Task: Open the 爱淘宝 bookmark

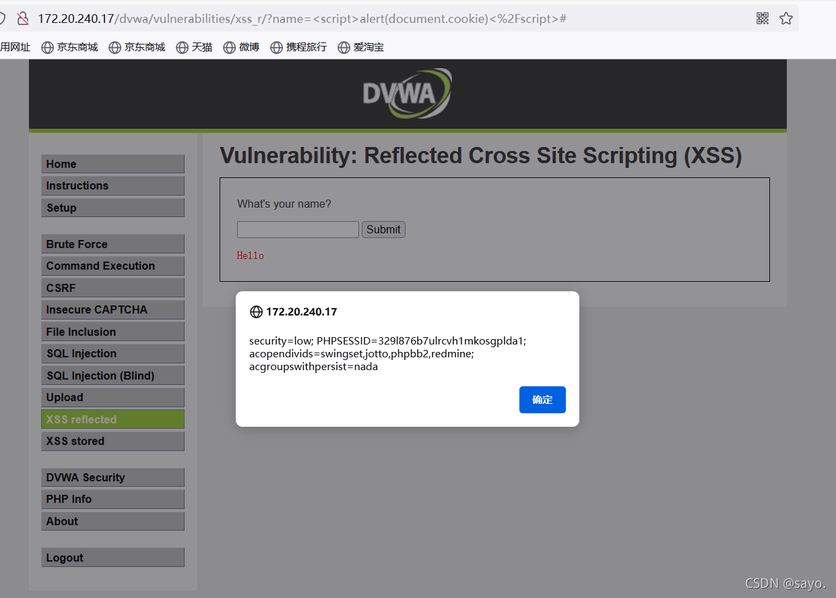Action: pos(361,47)
